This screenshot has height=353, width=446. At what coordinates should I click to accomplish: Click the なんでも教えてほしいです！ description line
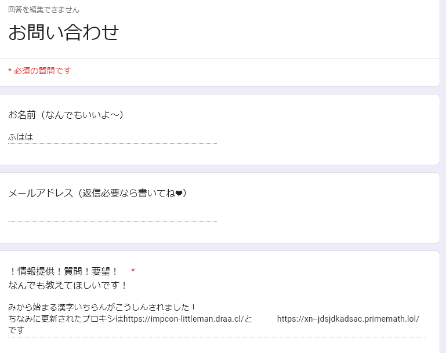pos(68,285)
